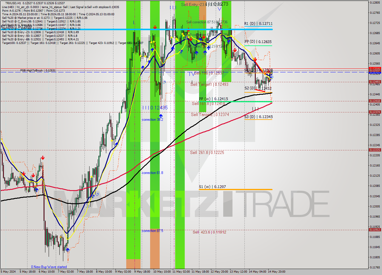Select the red price tag 0.12225 on axis
The width and height of the screenshot is (382, 275).
pyautogui.click(x=375, y=150)
